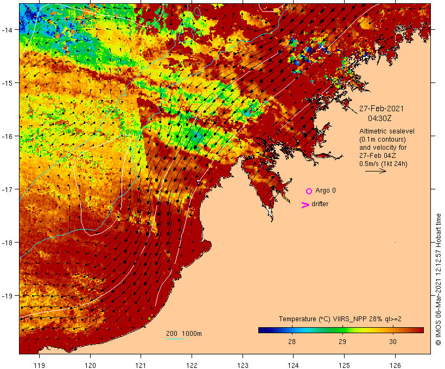Click the longitude label 122
The image size is (445, 369).
pyautogui.click(x=192, y=365)
